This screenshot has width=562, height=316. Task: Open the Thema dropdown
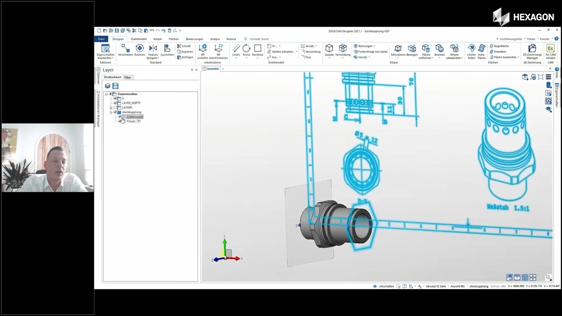point(531,39)
